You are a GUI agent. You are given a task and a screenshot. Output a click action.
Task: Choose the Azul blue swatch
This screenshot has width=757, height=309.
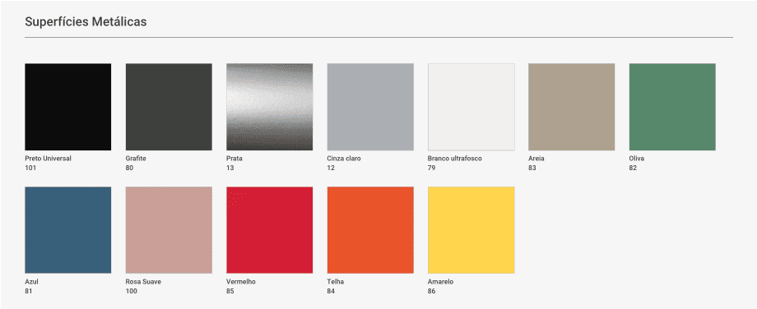(68, 230)
